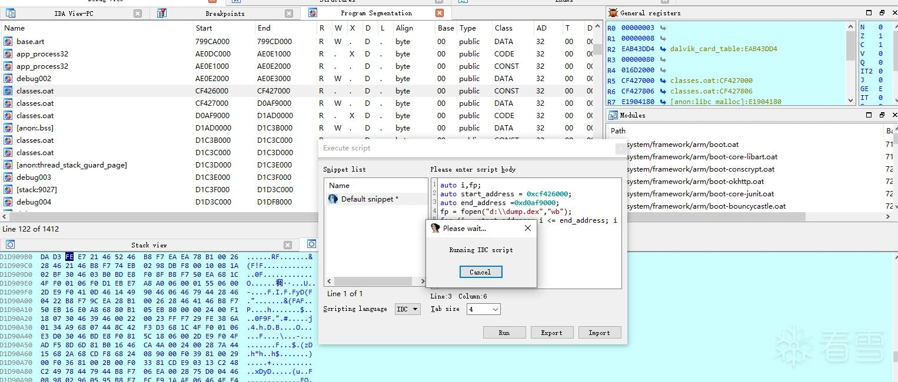Click the General registers scrollbar up arrow

point(851,26)
